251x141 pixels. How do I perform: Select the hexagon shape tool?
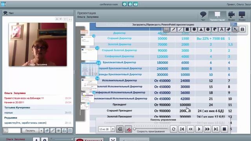point(208,29)
